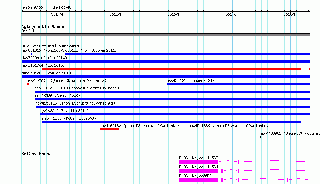This screenshot has height=184, width=320.
Task: Open esv3617293 (1000GenomesConsortiumPhase3) label
Action: 78,88
